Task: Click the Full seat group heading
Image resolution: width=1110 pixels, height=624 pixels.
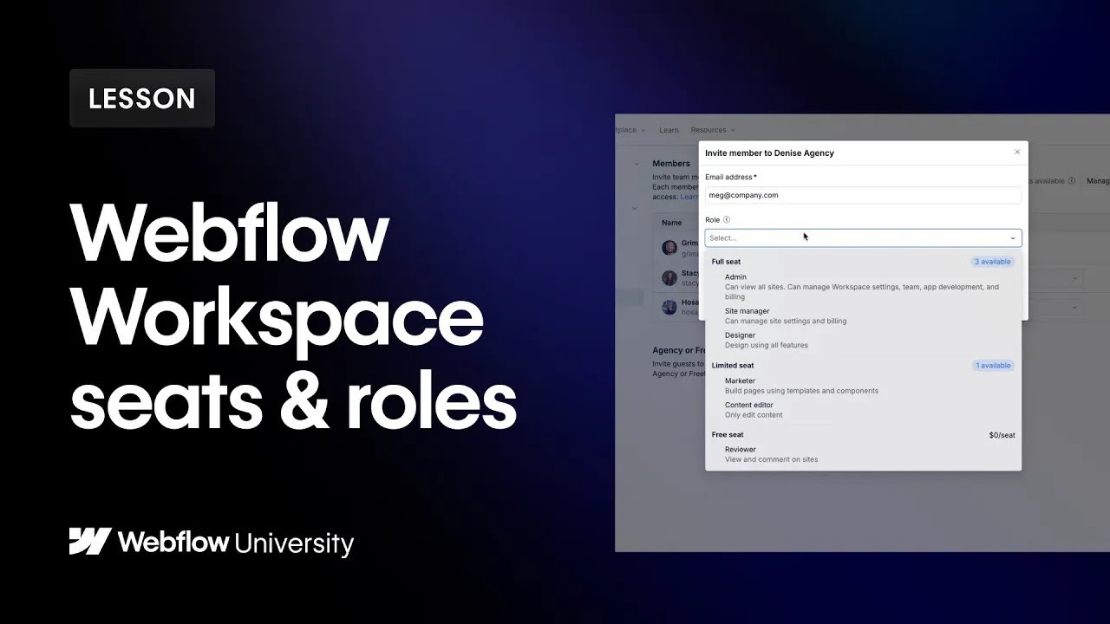Action: coord(726,262)
